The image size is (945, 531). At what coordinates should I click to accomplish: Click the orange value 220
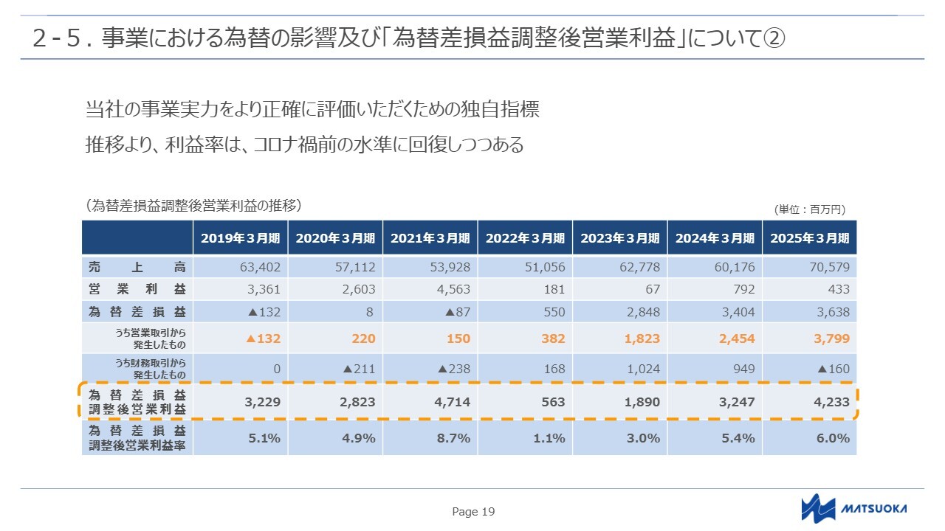363,339
